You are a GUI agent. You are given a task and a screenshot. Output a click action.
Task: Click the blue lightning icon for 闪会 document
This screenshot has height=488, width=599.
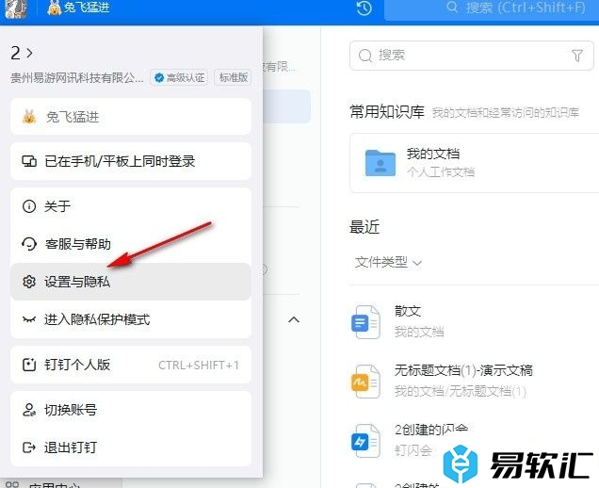tap(365, 441)
